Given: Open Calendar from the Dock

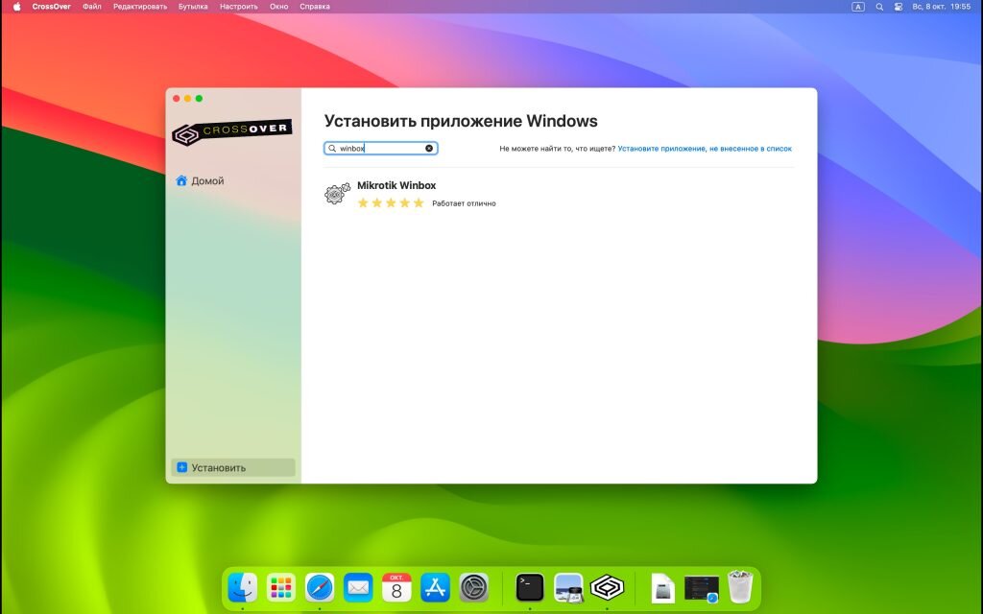Looking at the screenshot, I should [396, 588].
